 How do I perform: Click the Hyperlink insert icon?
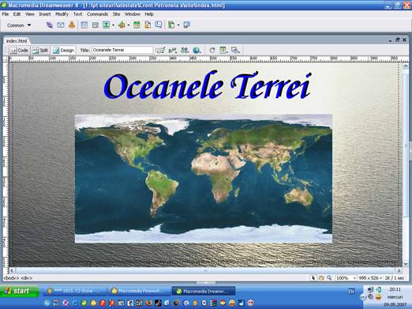coord(50,25)
